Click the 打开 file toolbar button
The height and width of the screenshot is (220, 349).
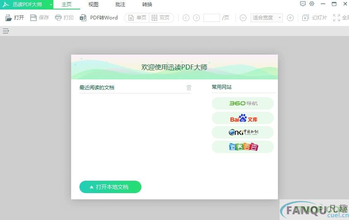point(15,18)
